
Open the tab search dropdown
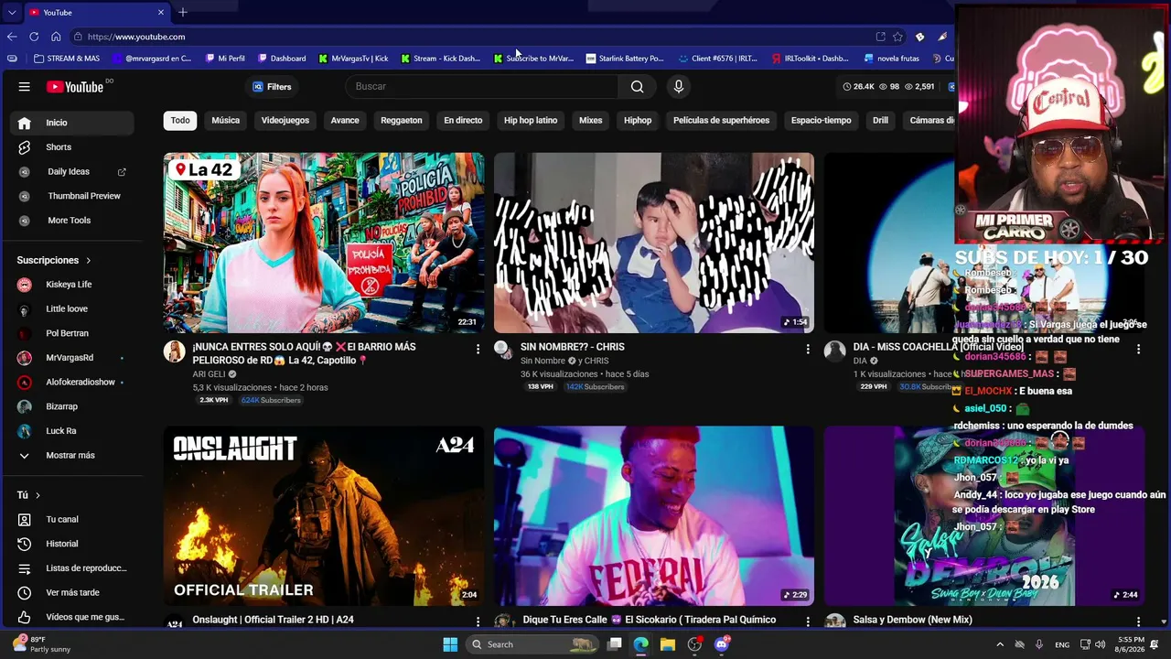pos(12,12)
